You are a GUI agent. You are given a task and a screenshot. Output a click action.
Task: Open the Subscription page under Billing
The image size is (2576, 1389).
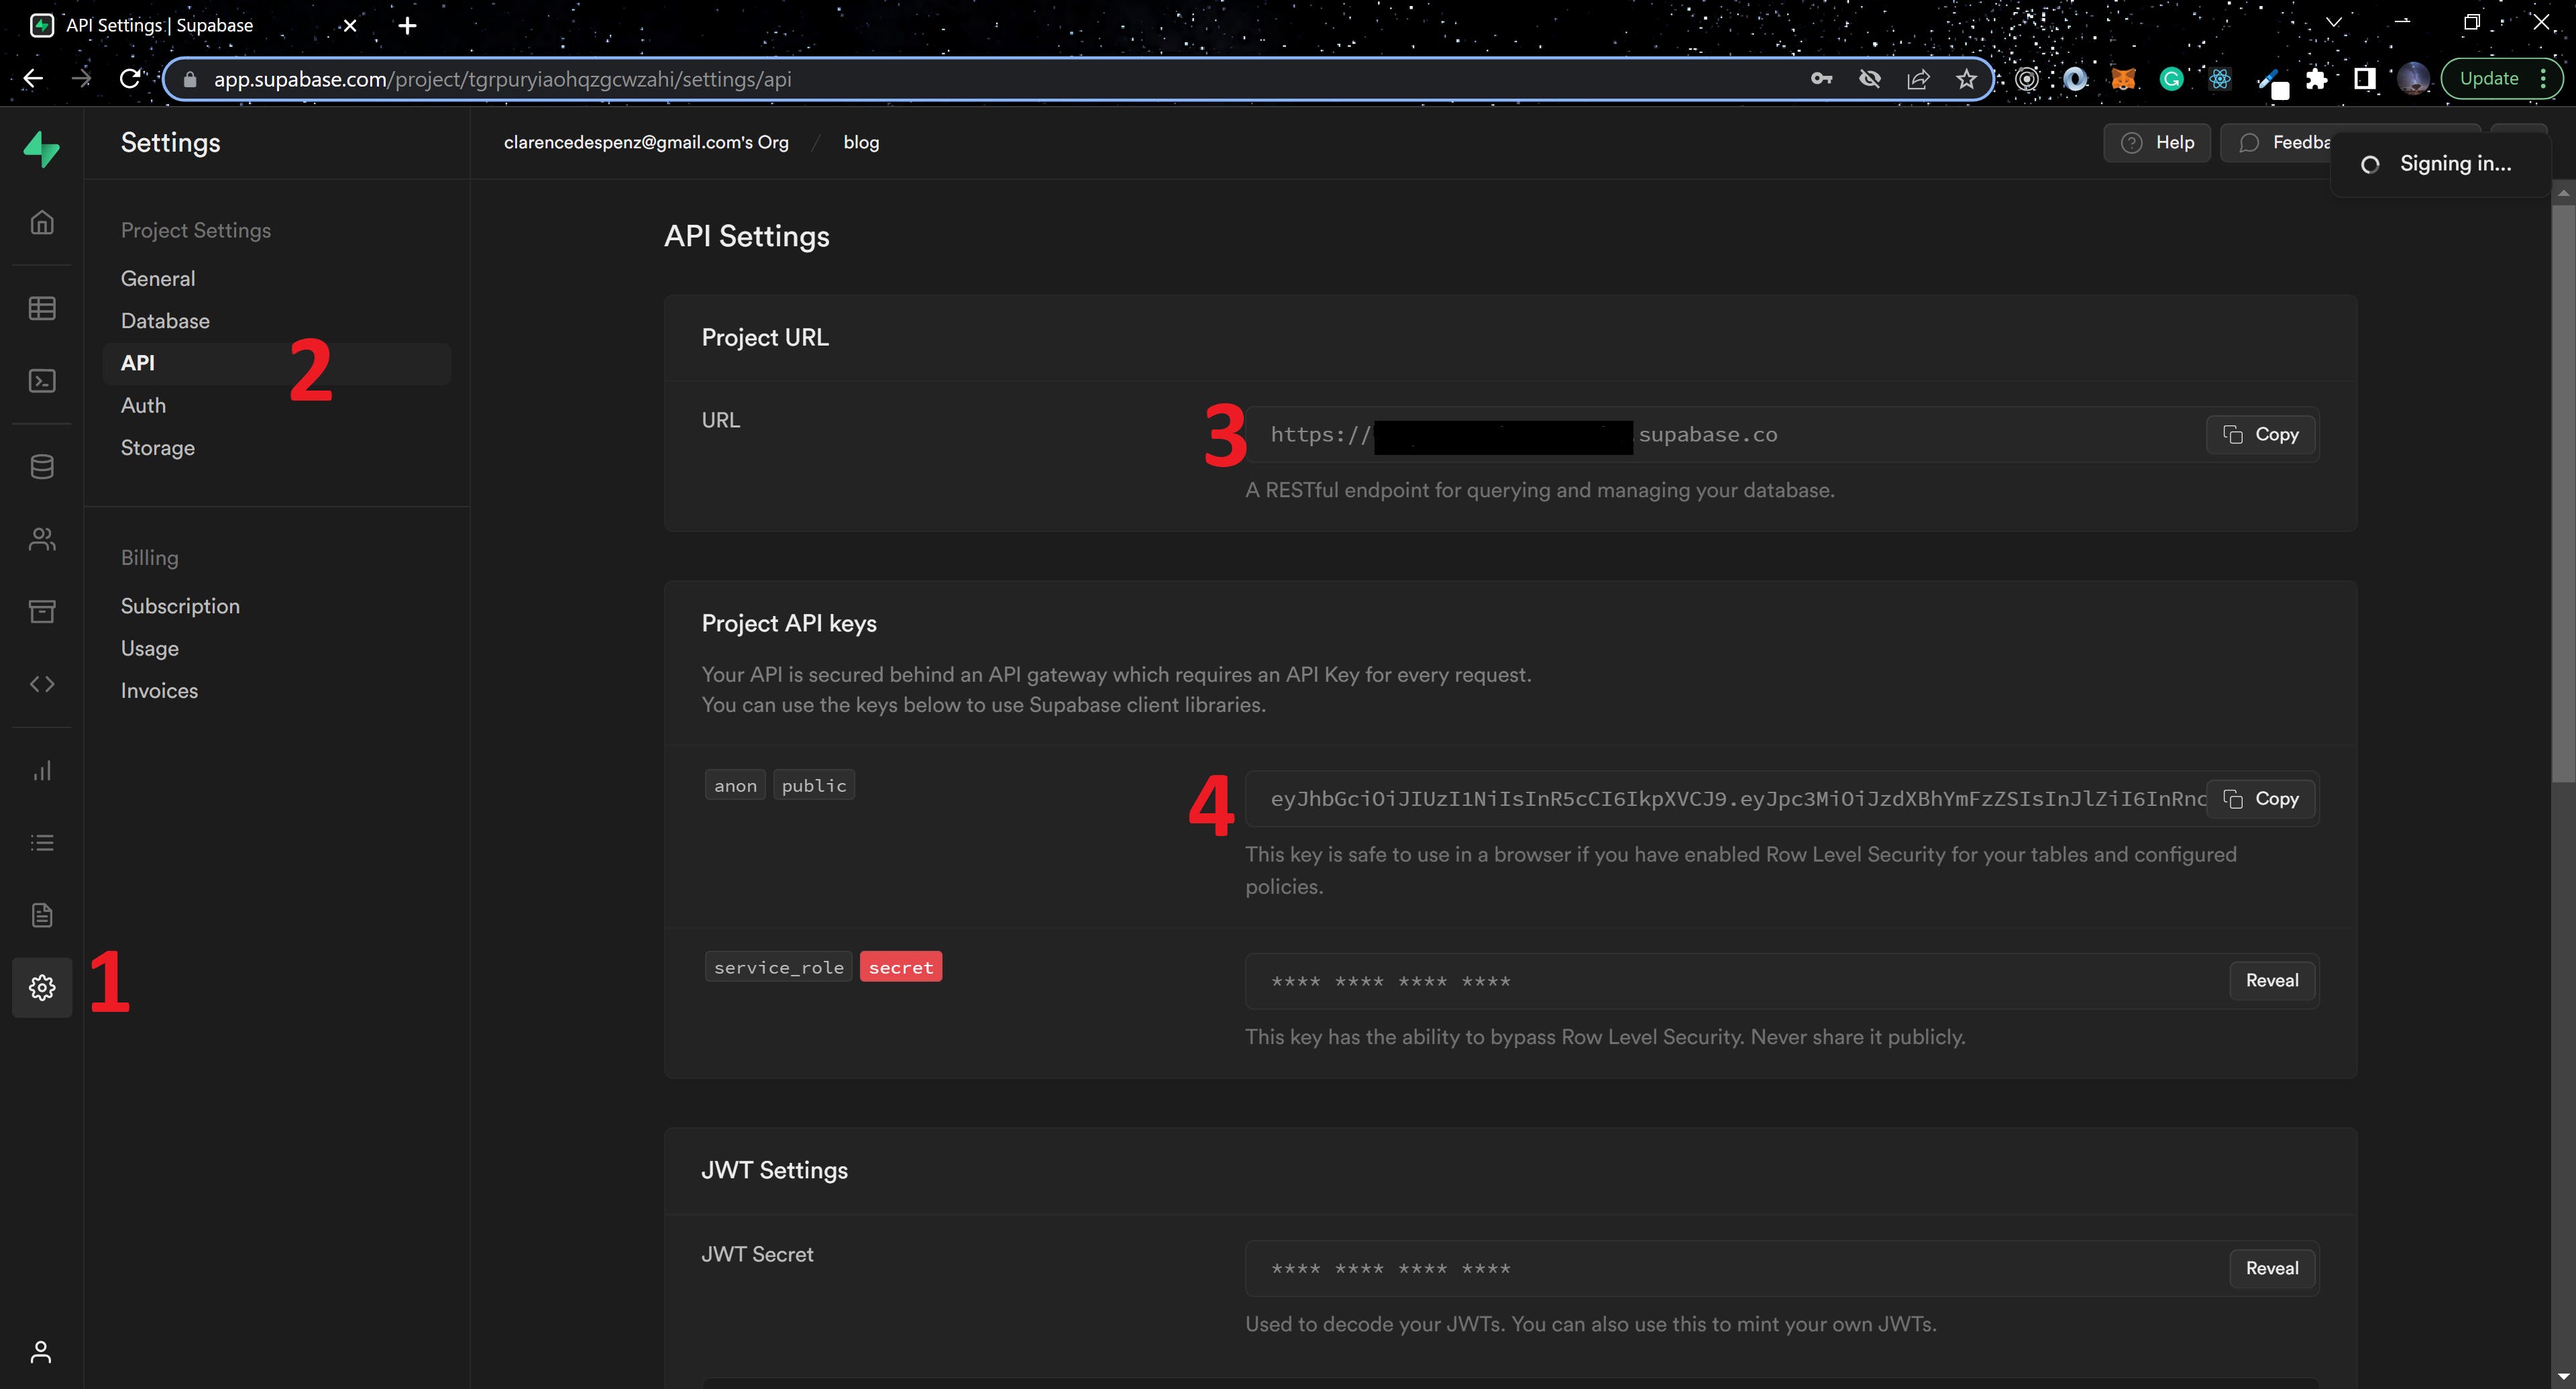(180, 605)
